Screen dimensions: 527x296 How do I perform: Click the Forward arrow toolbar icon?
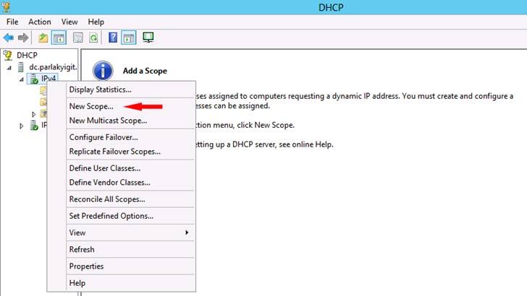(23, 37)
